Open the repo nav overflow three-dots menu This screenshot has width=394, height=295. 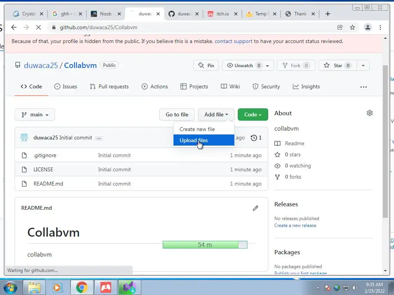(363, 87)
